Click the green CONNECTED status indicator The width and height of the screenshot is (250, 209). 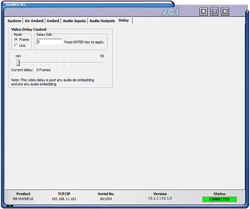[x=220, y=199]
